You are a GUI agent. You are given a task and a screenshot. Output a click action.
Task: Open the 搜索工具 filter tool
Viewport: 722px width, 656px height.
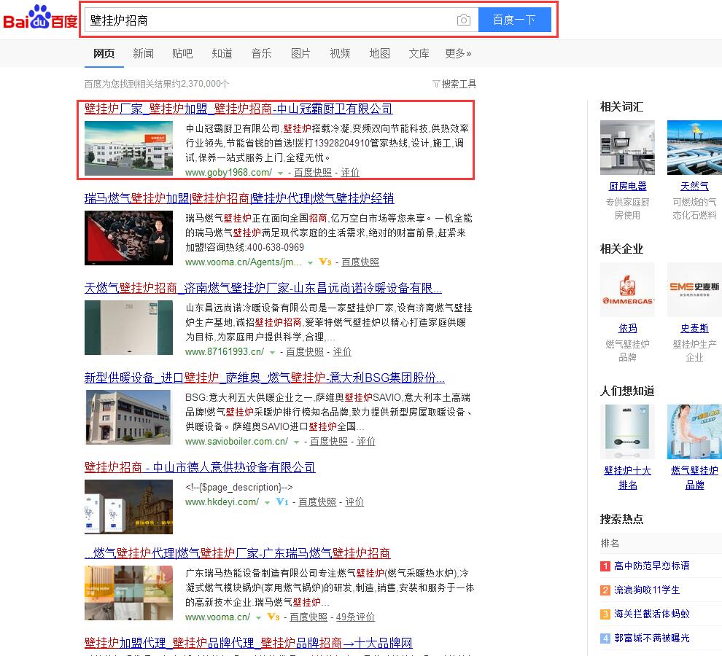click(454, 84)
